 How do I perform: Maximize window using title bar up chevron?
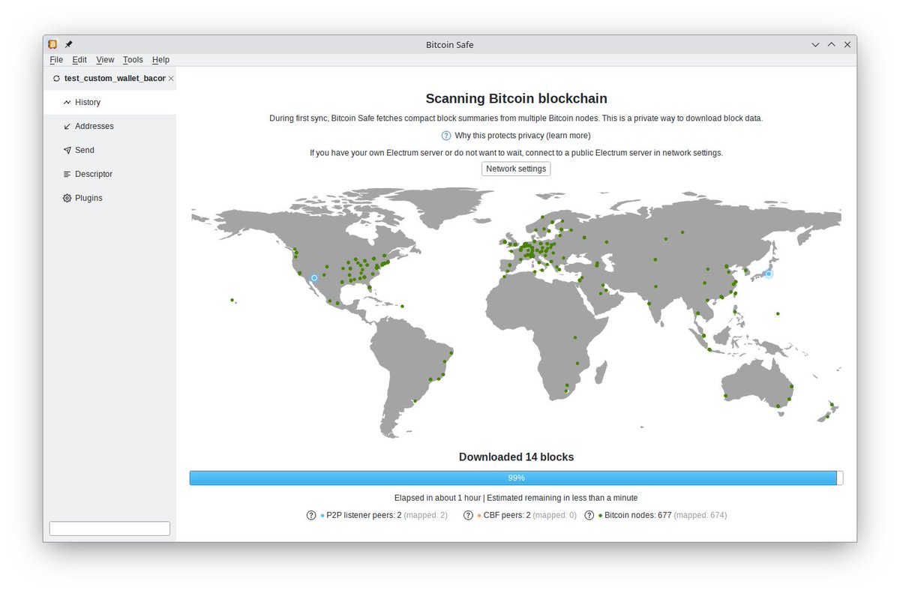click(x=831, y=45)
